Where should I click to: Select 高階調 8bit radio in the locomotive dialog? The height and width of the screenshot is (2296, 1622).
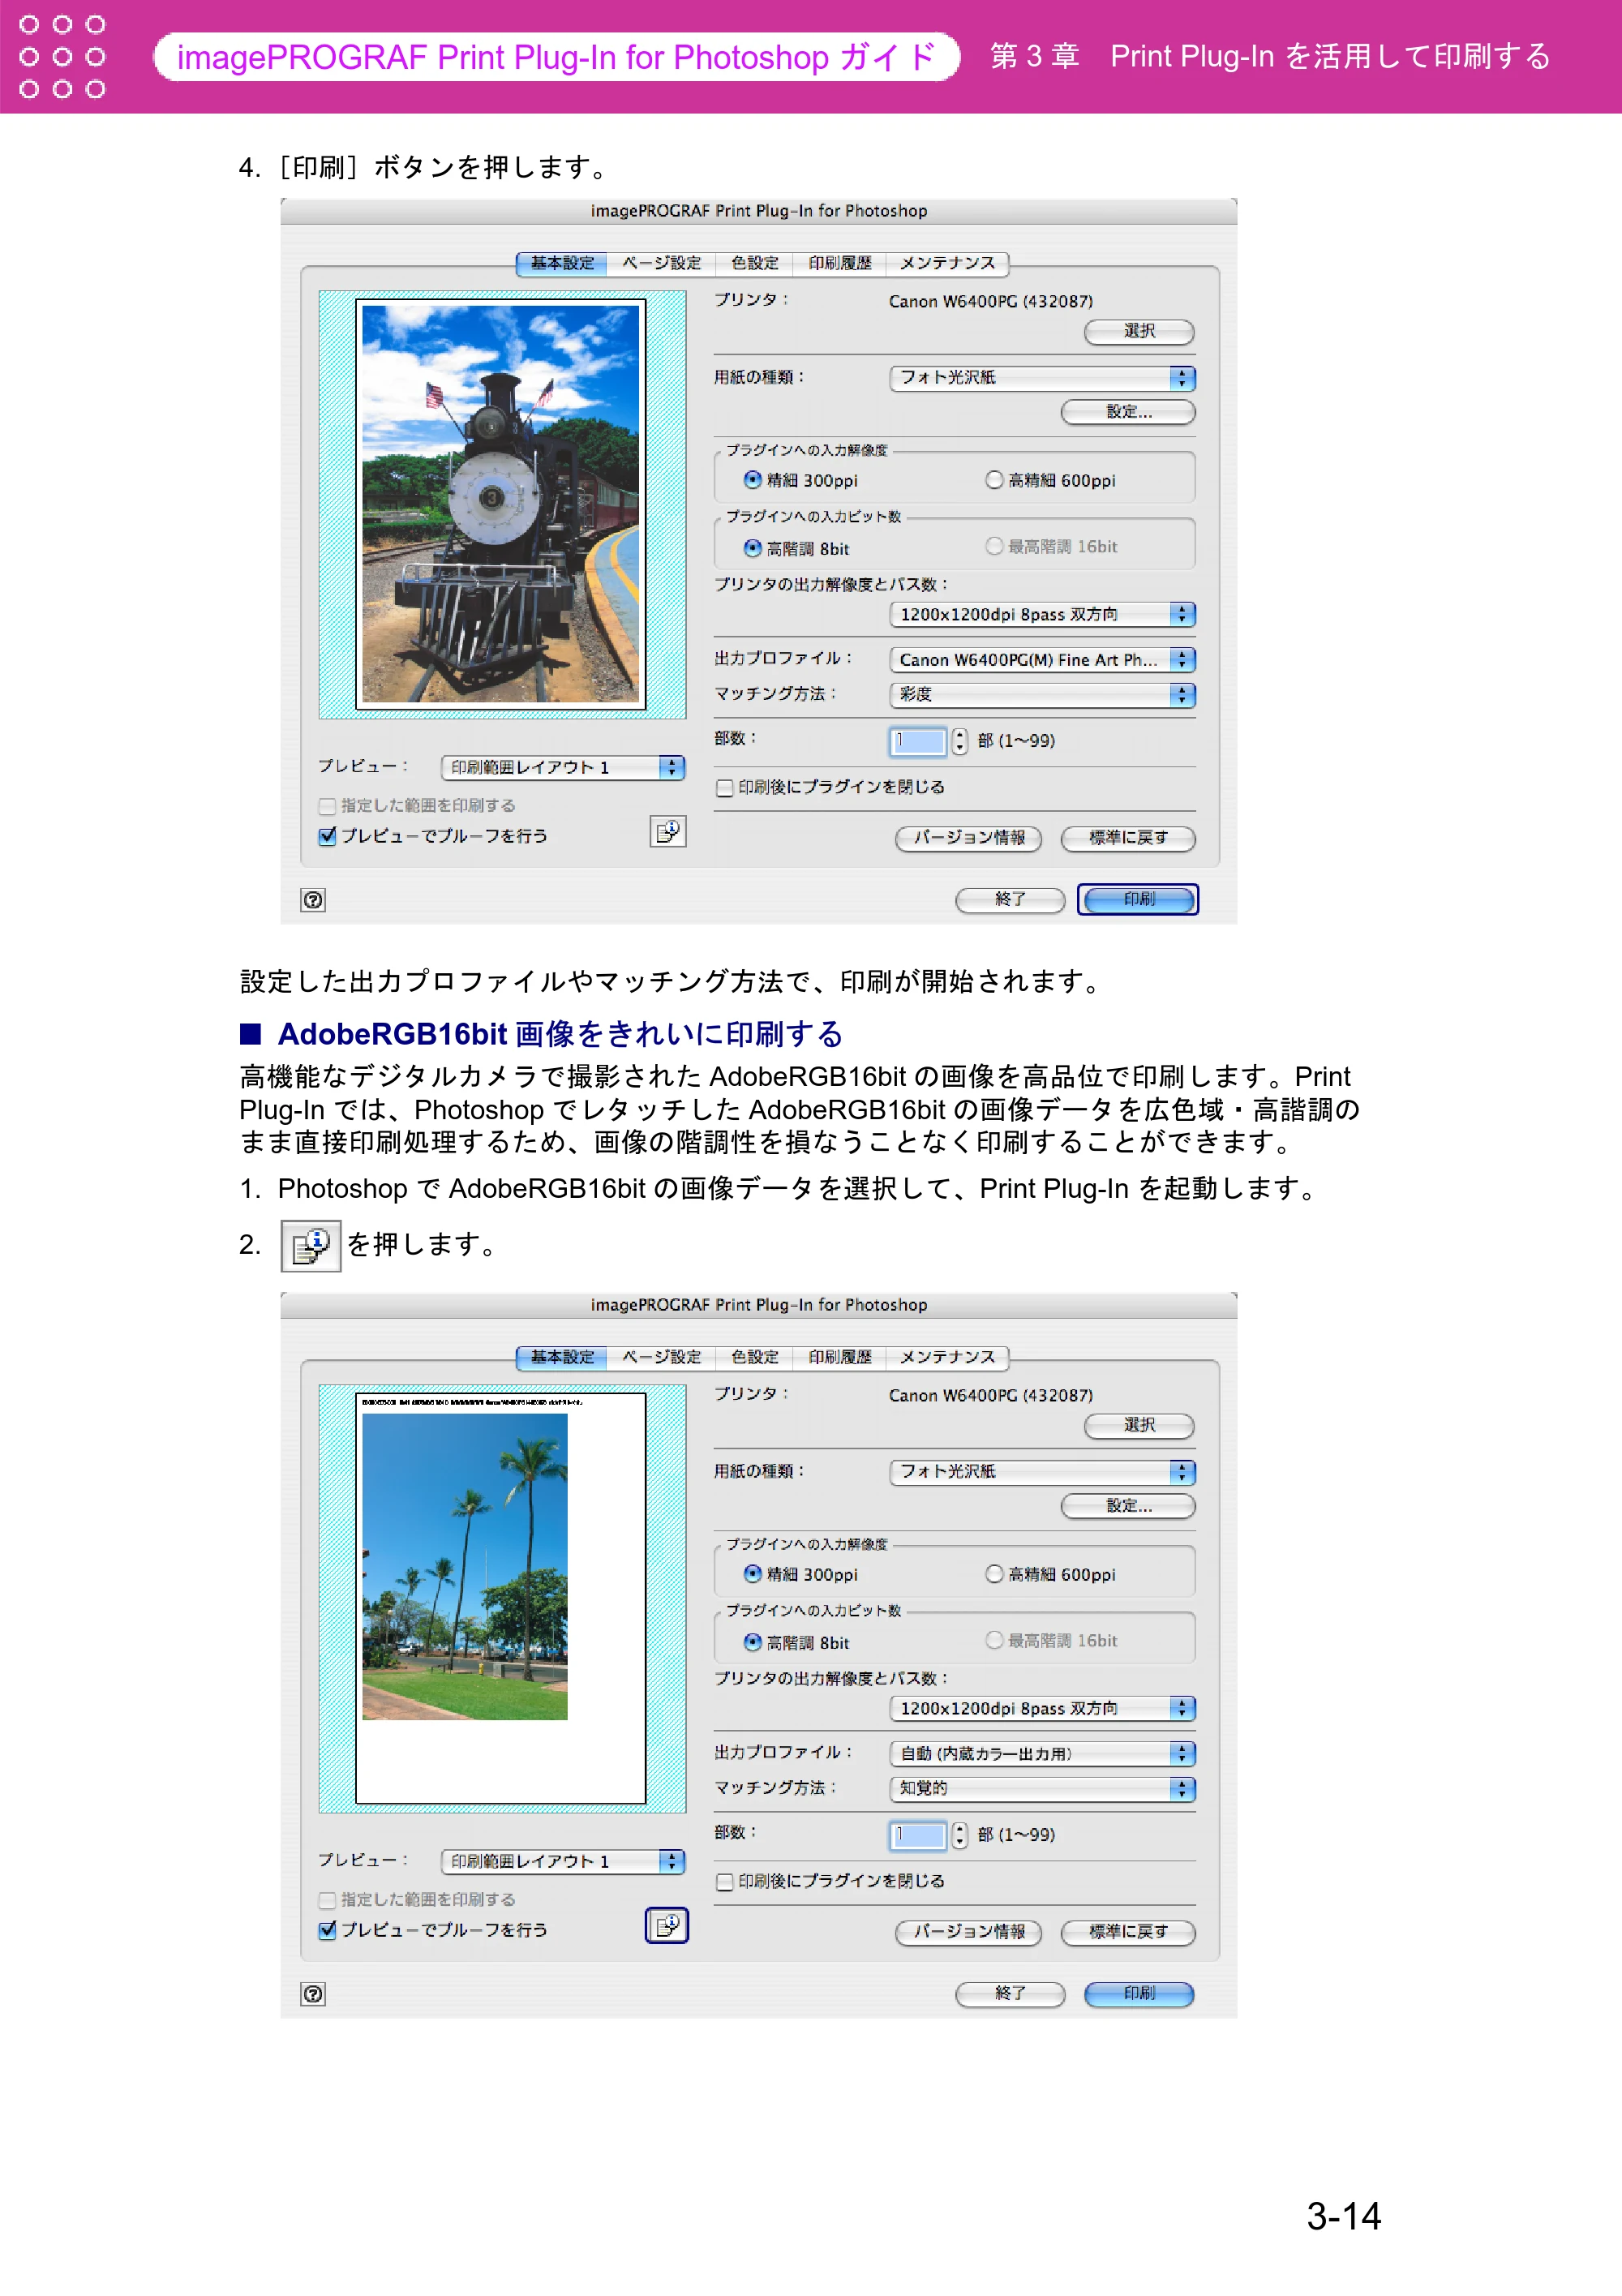[x=752, y=548]
